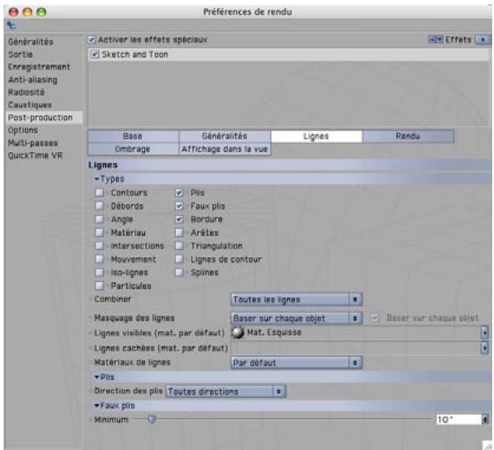
Task: Open the Direction des plis dropdown
Action: [x=225, y=392]
